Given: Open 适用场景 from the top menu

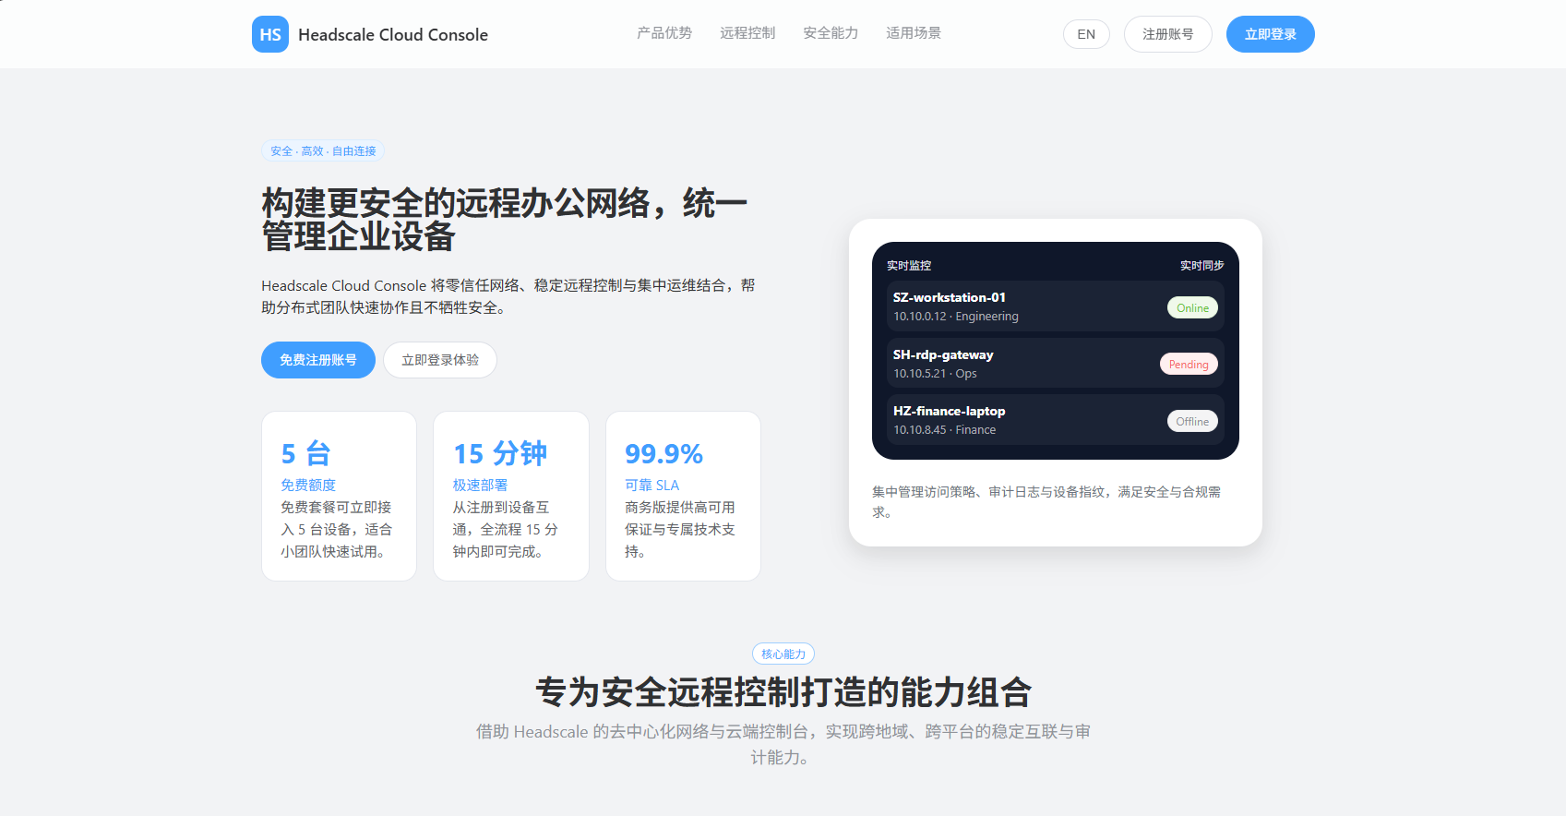Looking at the screenshot, I should [x=913, y=33].
